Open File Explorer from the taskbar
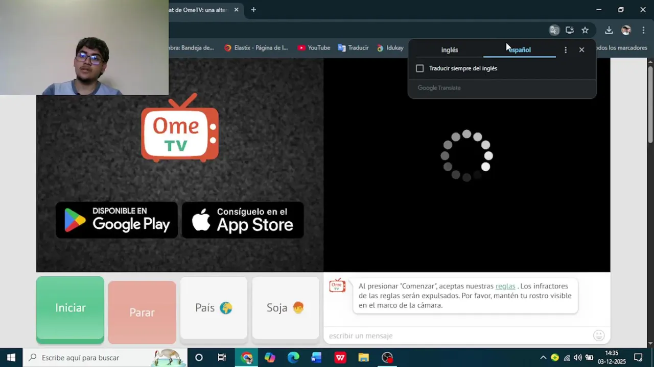 (363, 357)
